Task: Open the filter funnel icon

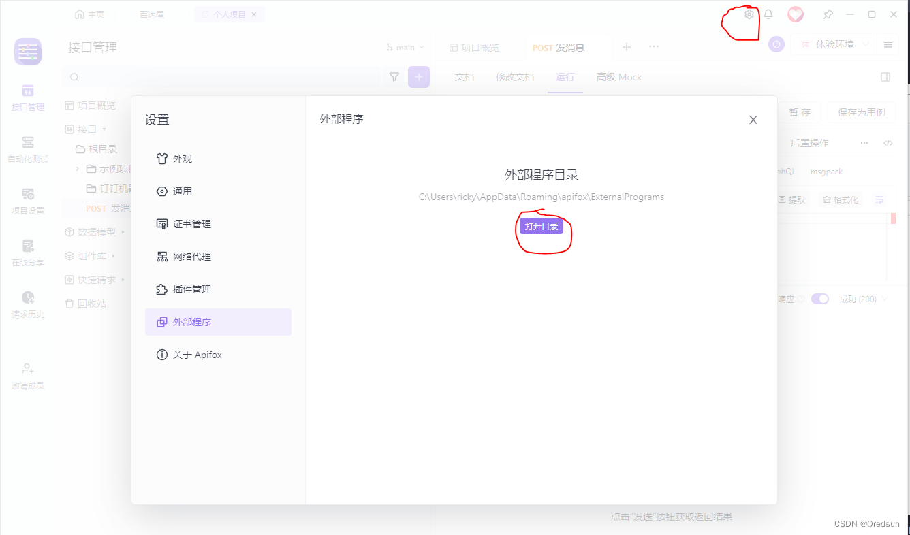Action: click(x=394, y=78)
